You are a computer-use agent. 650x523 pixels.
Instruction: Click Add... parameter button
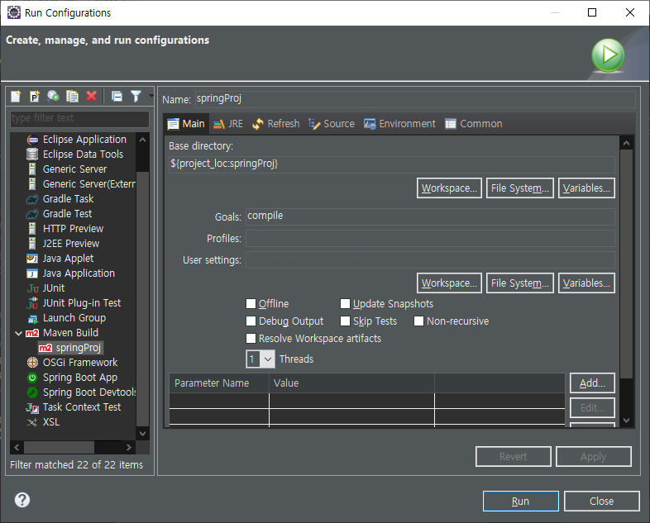pyautogui.click(x=592, y=383)
